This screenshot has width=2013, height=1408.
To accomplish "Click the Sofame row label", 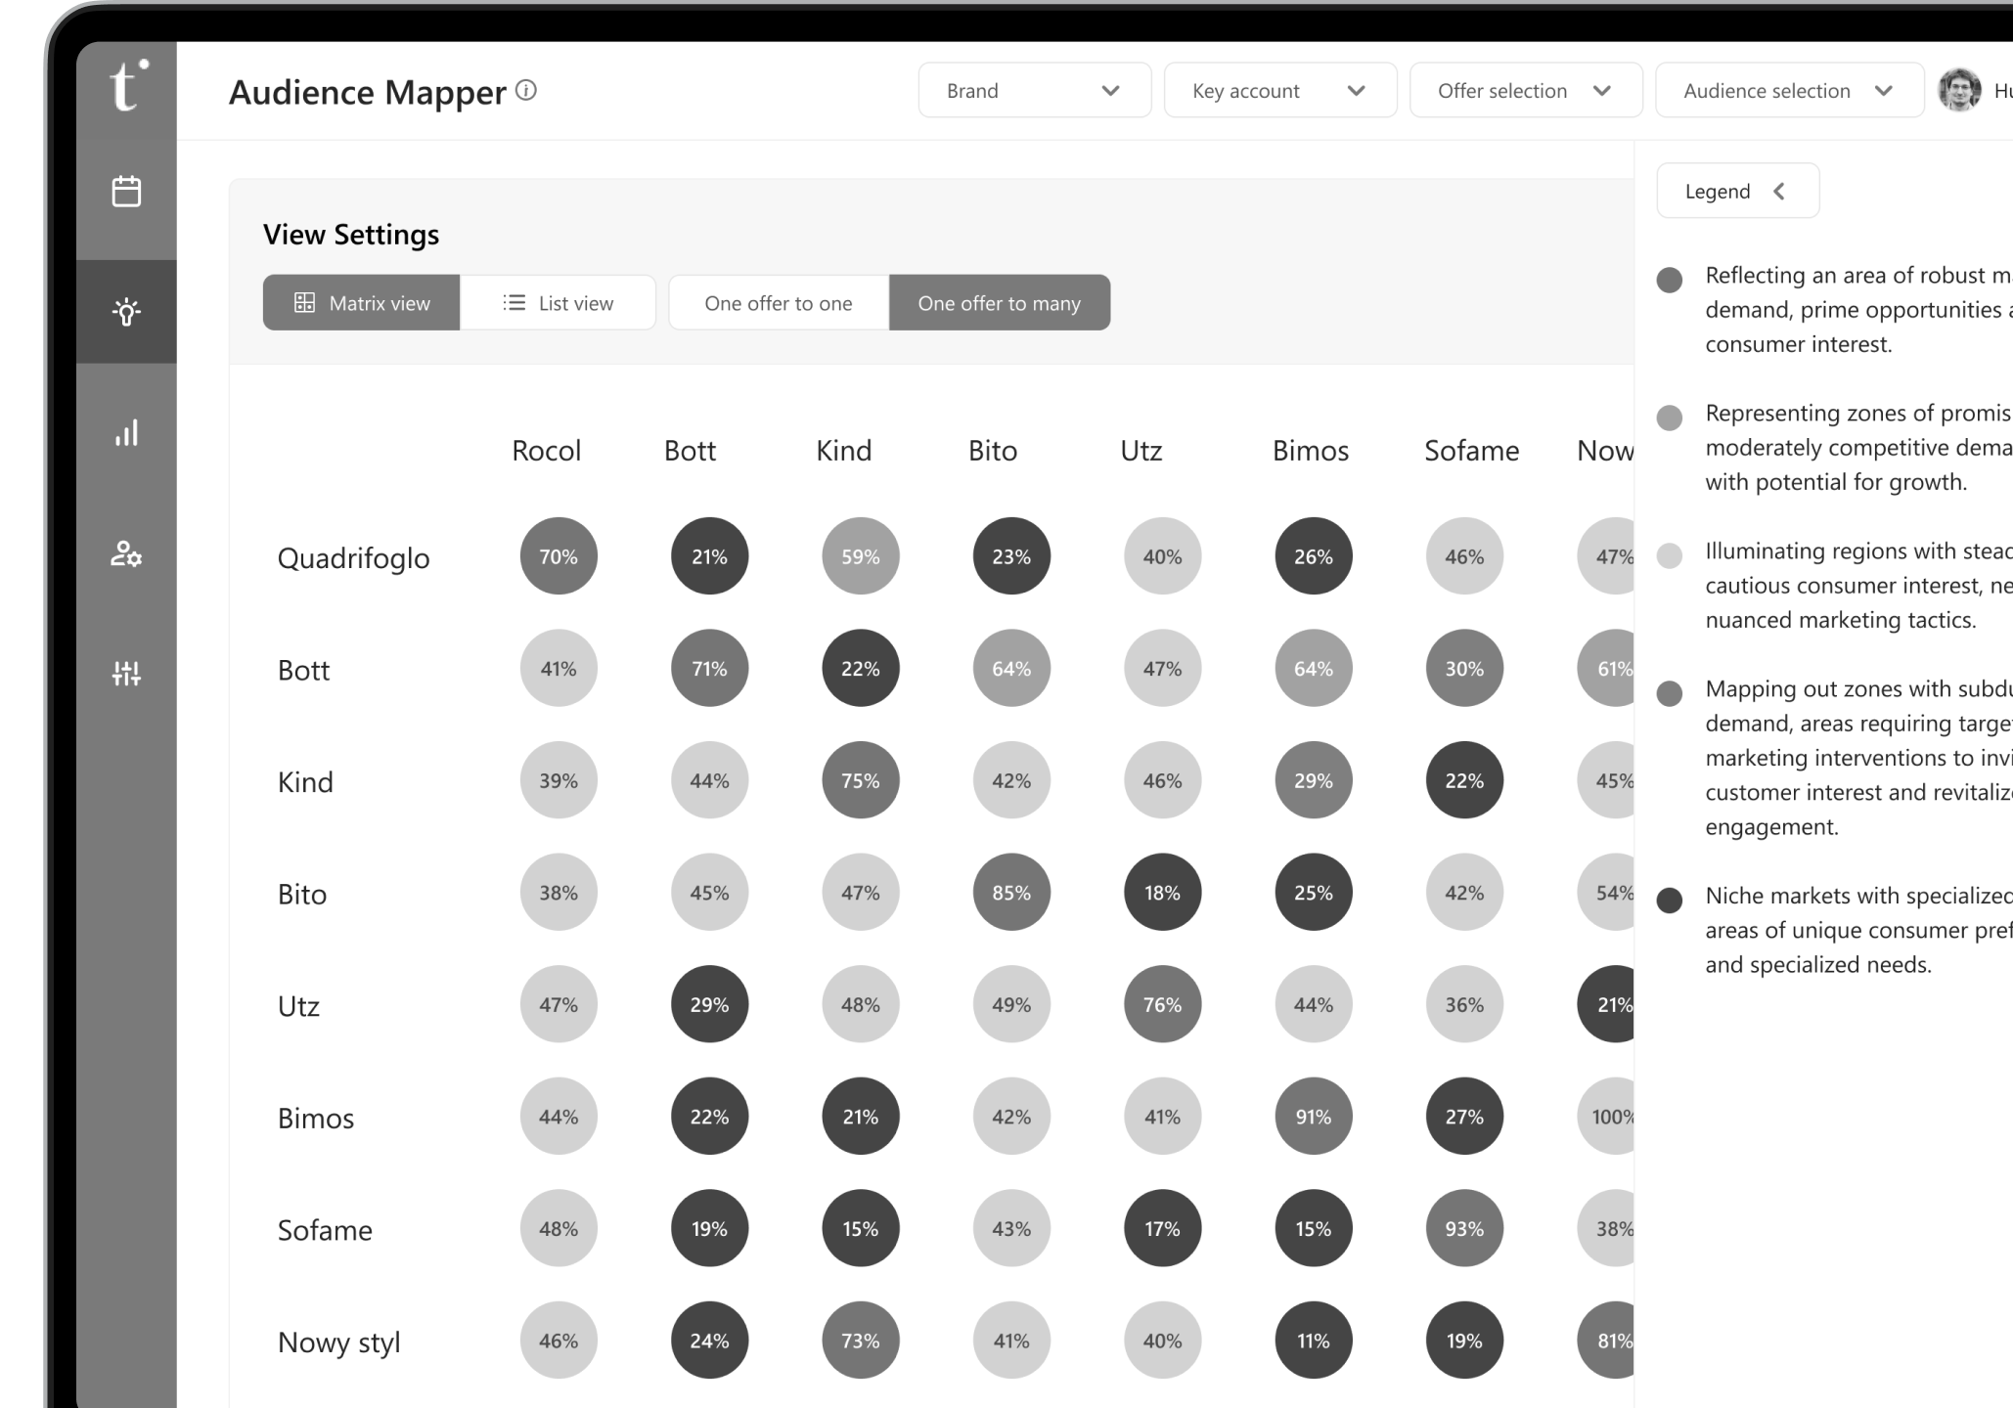I will (325, 1230).
